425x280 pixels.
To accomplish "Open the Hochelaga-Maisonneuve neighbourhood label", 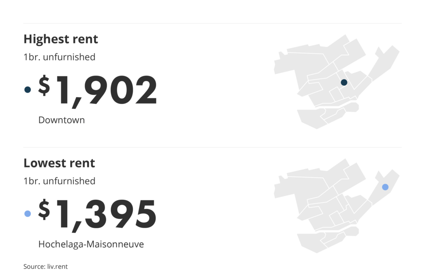I will pyautogui.click(x=91, y=244).
